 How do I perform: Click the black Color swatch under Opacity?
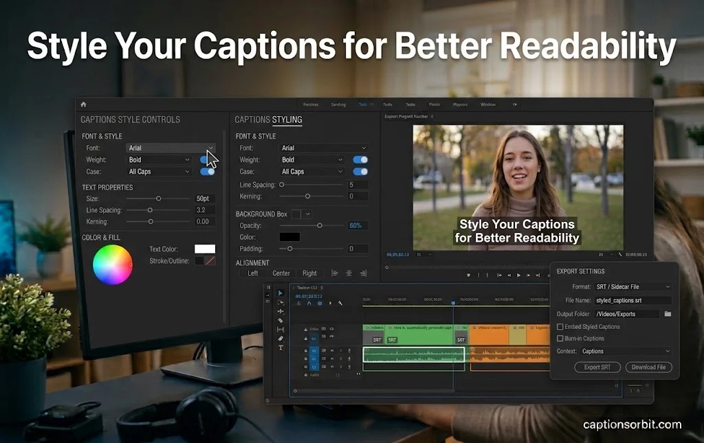(x=289, y=237)
